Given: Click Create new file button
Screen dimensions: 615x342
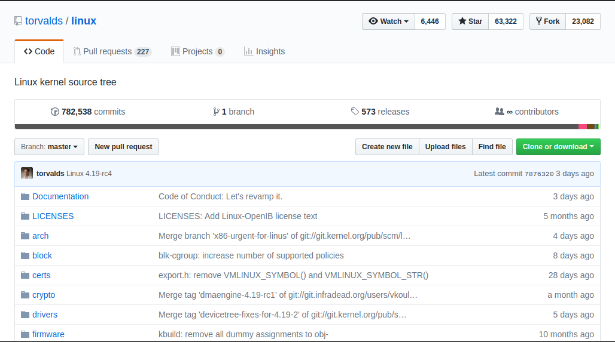Looking at the screenshot, I should [x=387, y=147].
